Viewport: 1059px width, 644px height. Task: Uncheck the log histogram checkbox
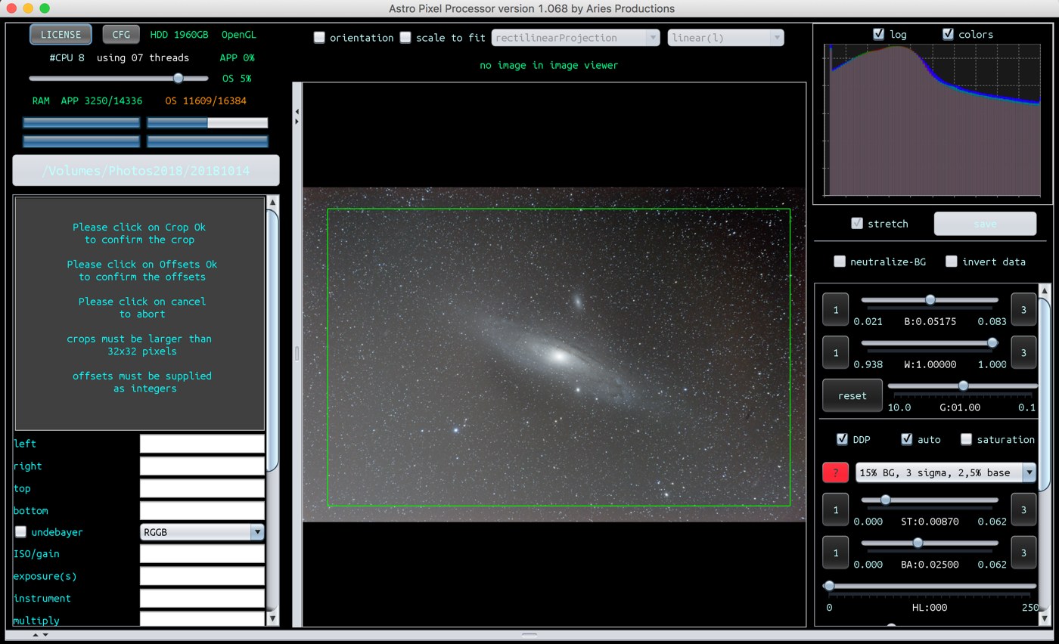(878, 34)
